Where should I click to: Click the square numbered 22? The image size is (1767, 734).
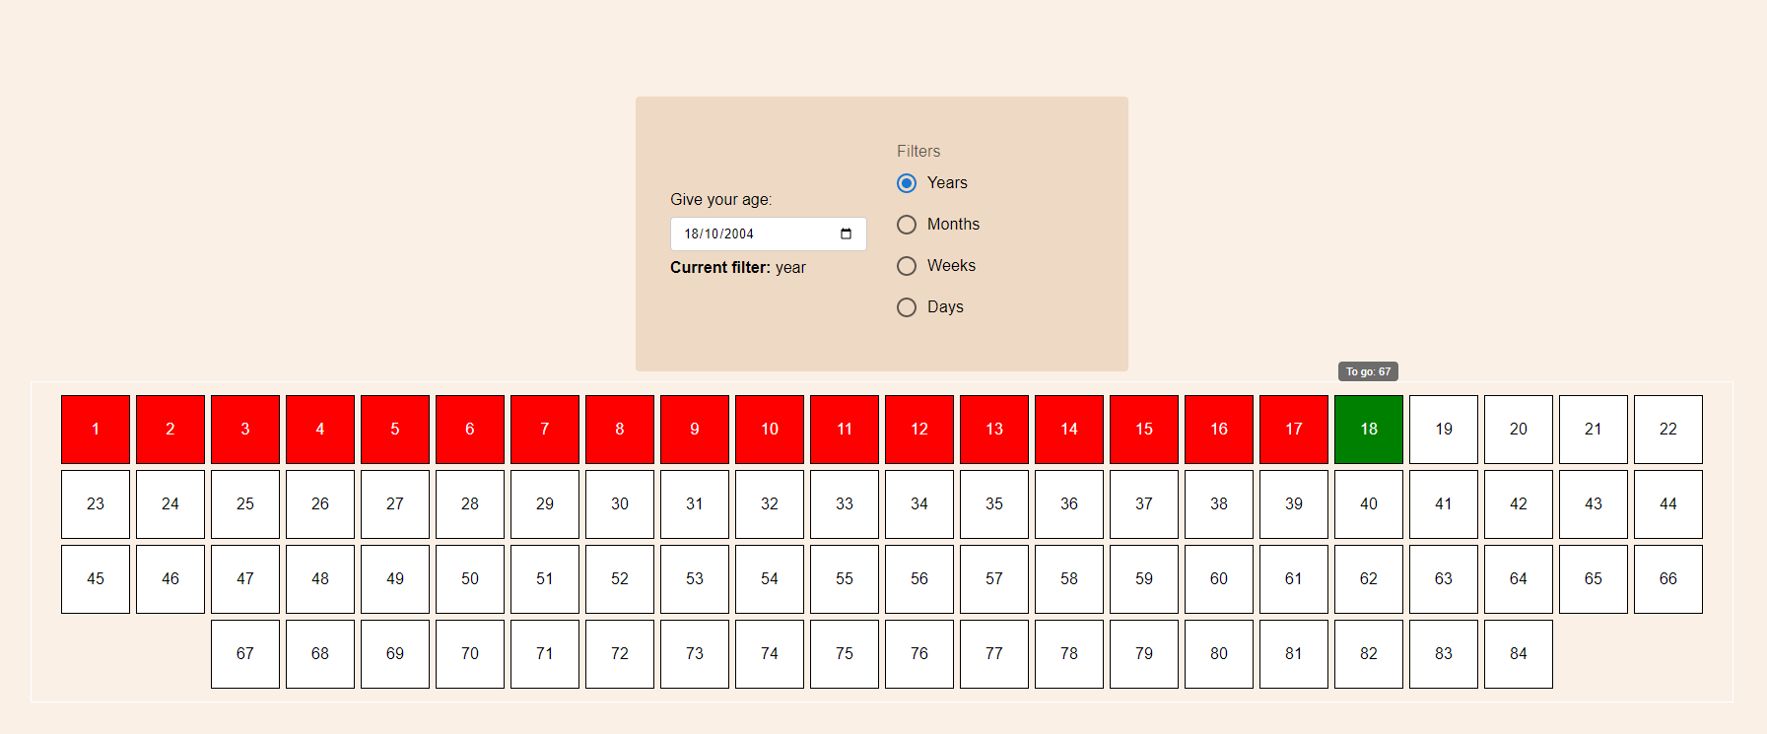(x=1667, y=429)
